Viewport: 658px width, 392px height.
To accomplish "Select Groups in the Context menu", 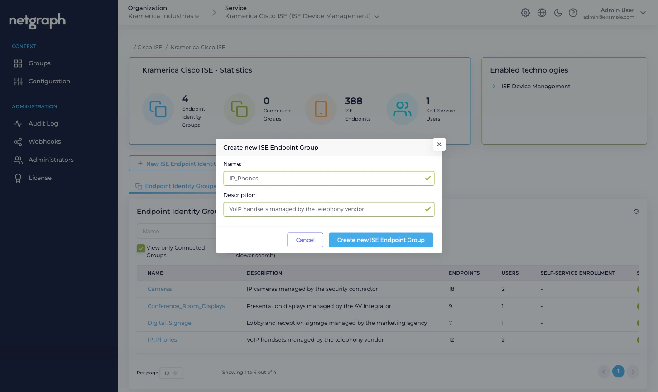I will pyautogui.click(x=39, y=63).
